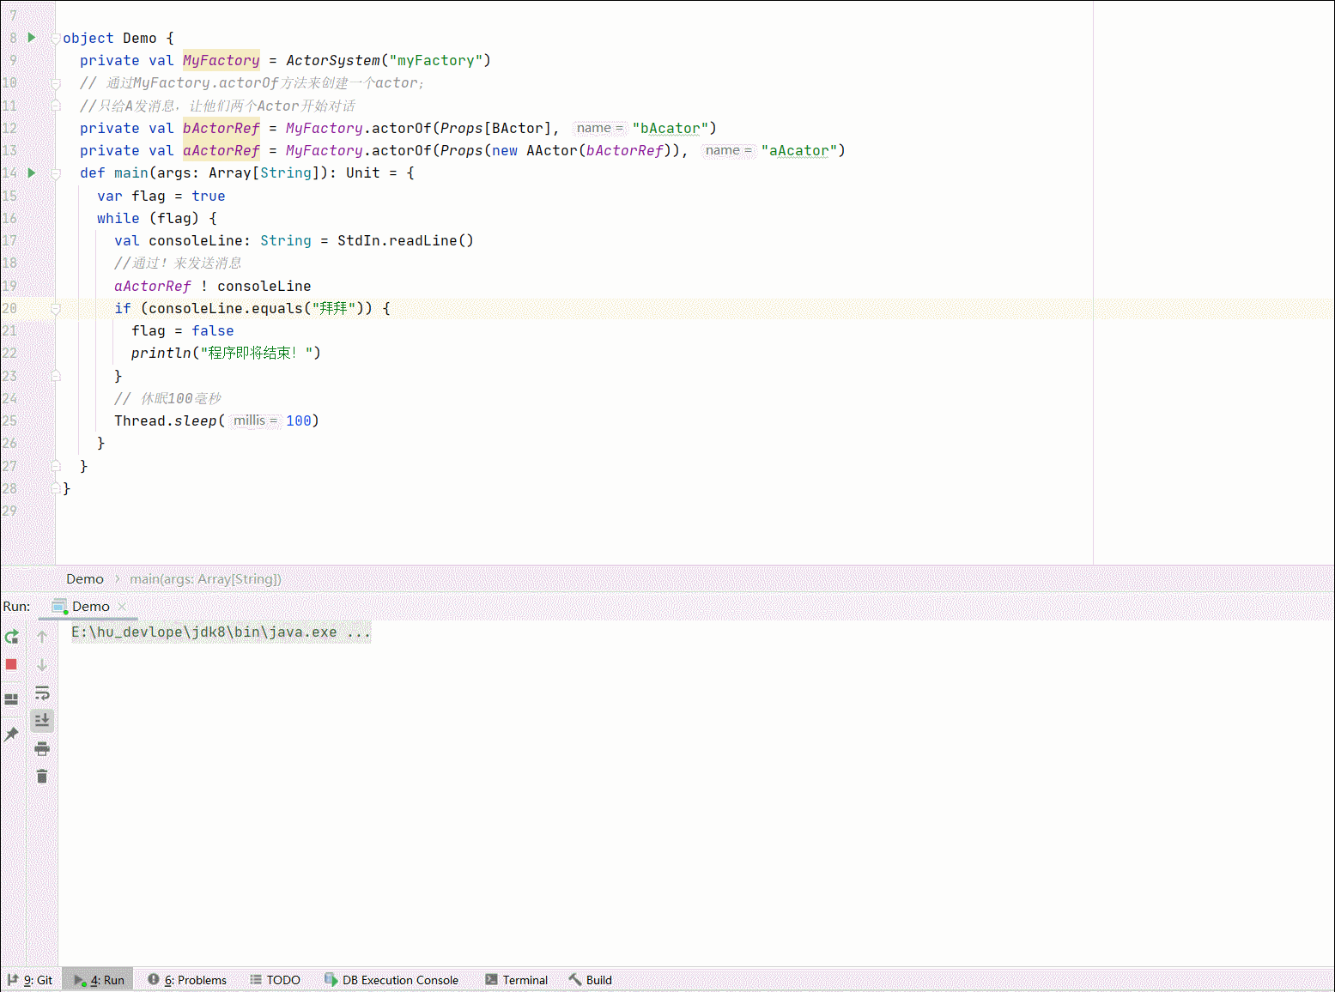1335x992 pixels.
Task: Click the "拜拜" string in the if condition
Action: [333, 308]
